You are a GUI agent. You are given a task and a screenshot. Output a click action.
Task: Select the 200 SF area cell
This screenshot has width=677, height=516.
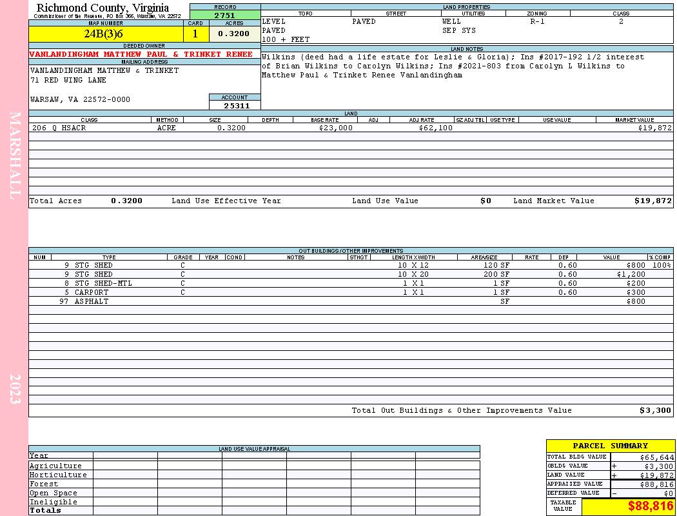[x=496, y=275]
